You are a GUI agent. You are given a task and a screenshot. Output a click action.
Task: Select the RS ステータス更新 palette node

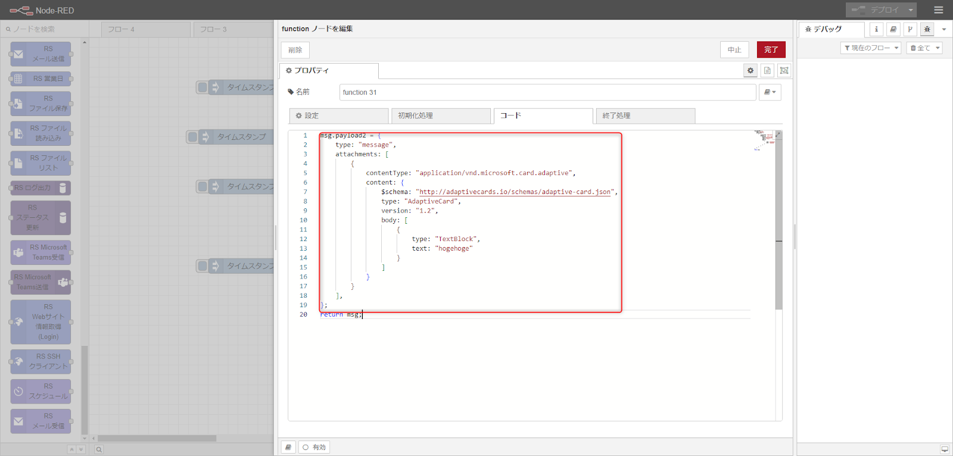[41, 217]
